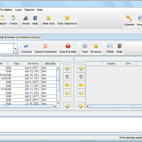Click the Connect plug icon
This screenshot has height=142, width=142.
pyautogui.click(x=26, y=49)
